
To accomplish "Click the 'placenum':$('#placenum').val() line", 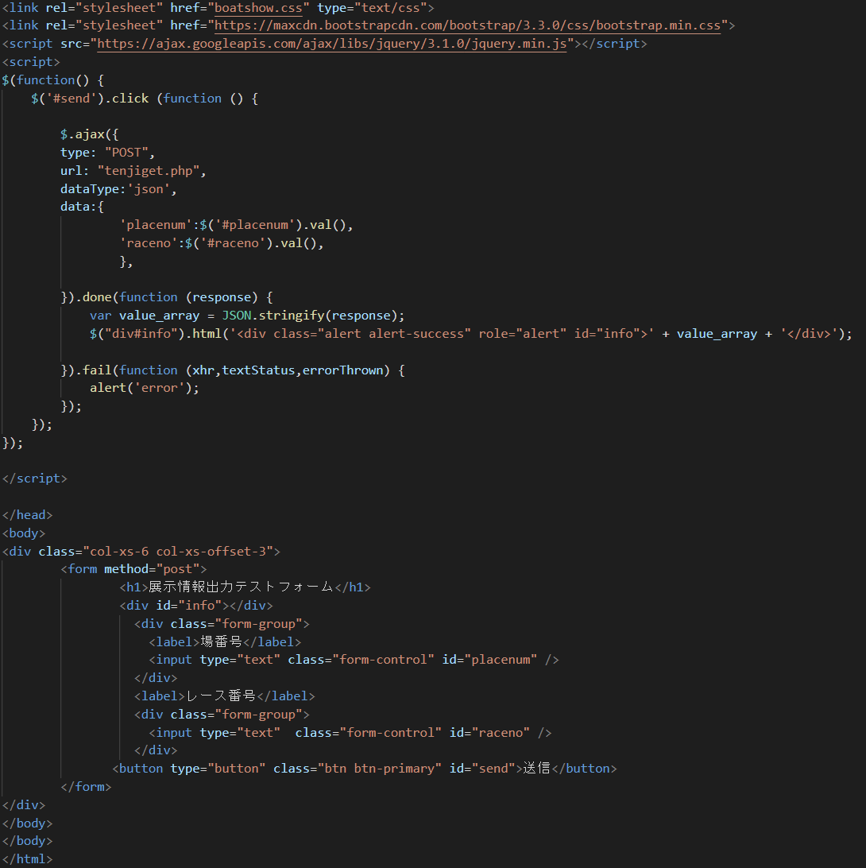I will tap(236, 225).
